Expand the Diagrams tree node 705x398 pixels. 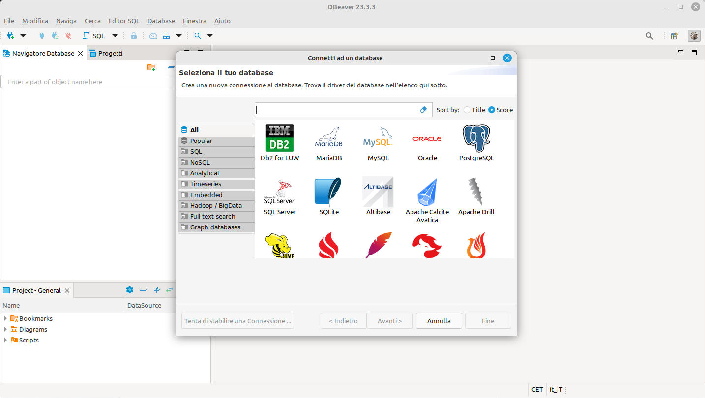coord(5,329)
